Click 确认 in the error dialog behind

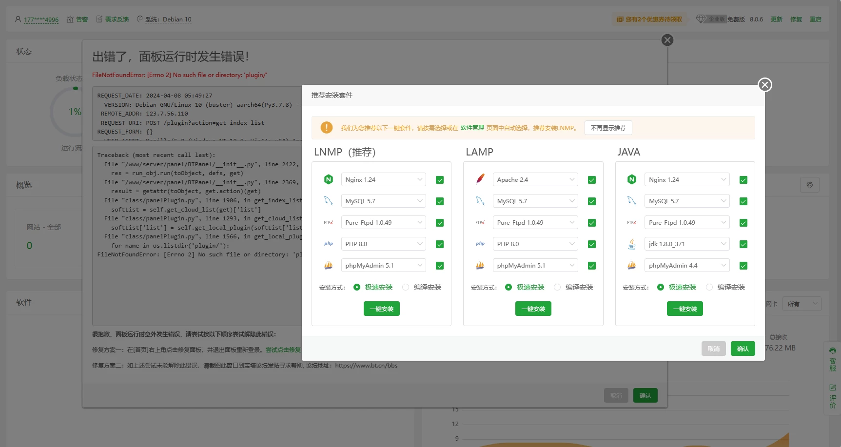coord(645,395)
